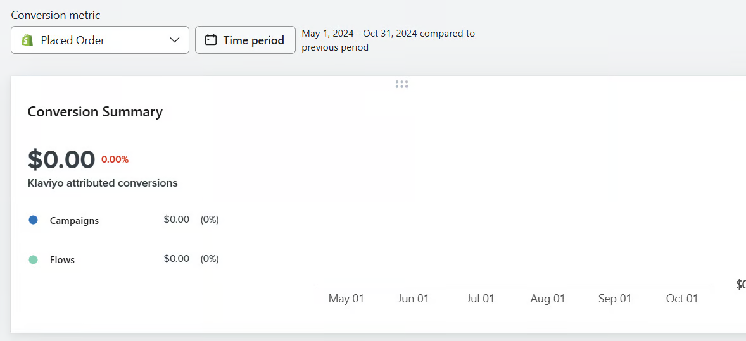This screenshot has height=341, width=746.
Task: Select the May 01 axis label
Action: pos(346,299)
